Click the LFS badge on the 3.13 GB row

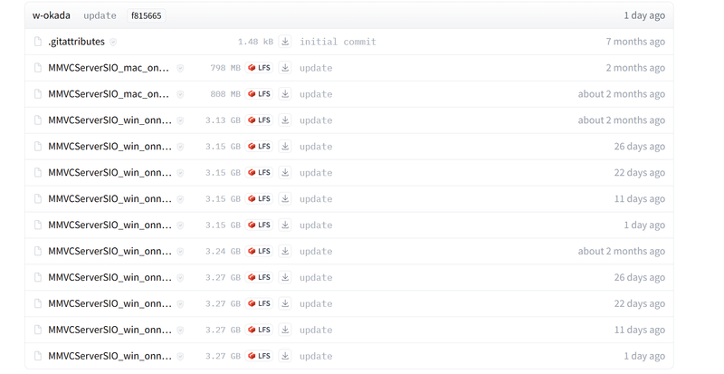coord(259,120)
